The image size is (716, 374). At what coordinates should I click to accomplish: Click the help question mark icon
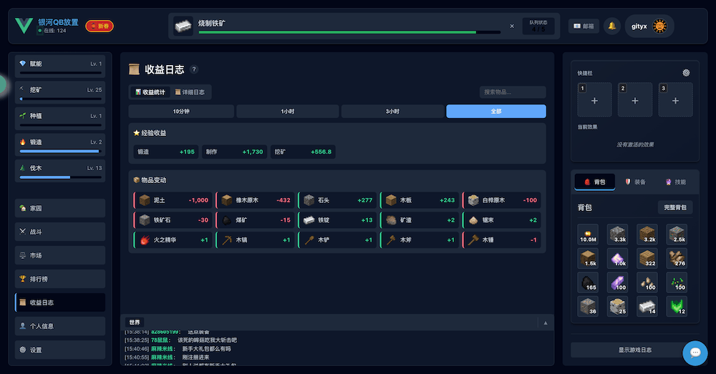194,70
